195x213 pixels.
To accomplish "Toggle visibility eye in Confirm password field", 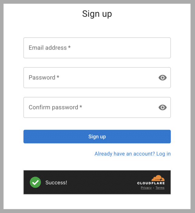I will [163, 107].
